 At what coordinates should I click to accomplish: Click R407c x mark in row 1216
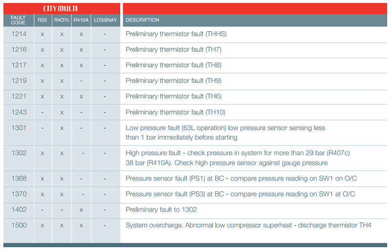point(62,50)
